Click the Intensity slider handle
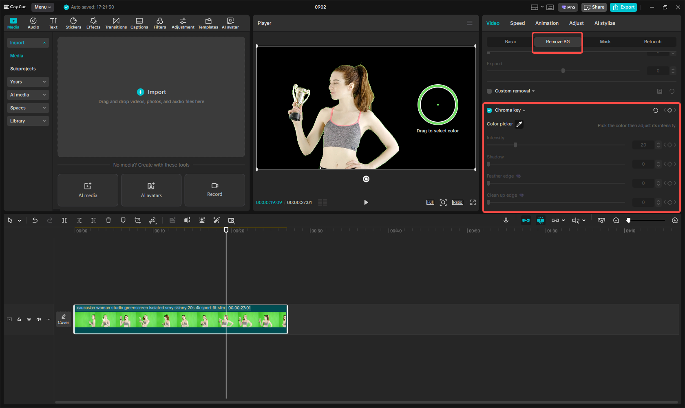Viewport: 685px width, 408px height. point(515,145)
